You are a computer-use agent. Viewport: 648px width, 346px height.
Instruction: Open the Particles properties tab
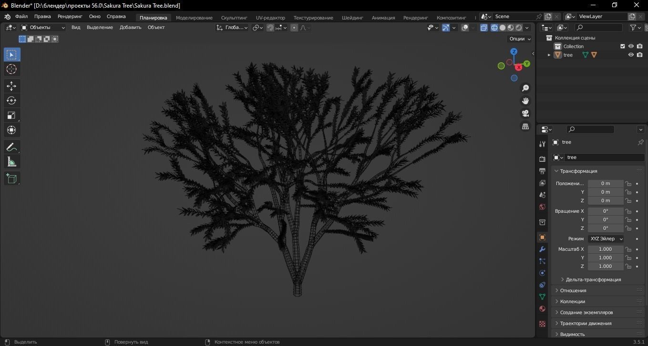click(x=542, y=261)
